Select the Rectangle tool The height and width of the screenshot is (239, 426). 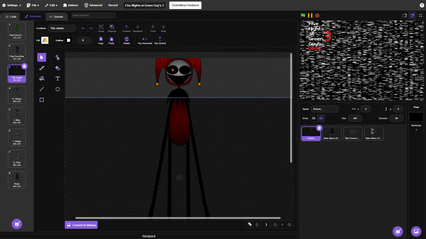coord(42,100)
